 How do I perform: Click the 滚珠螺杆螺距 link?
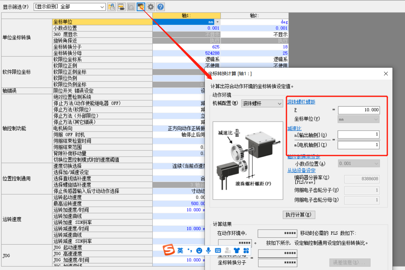[x=301, y=102]
